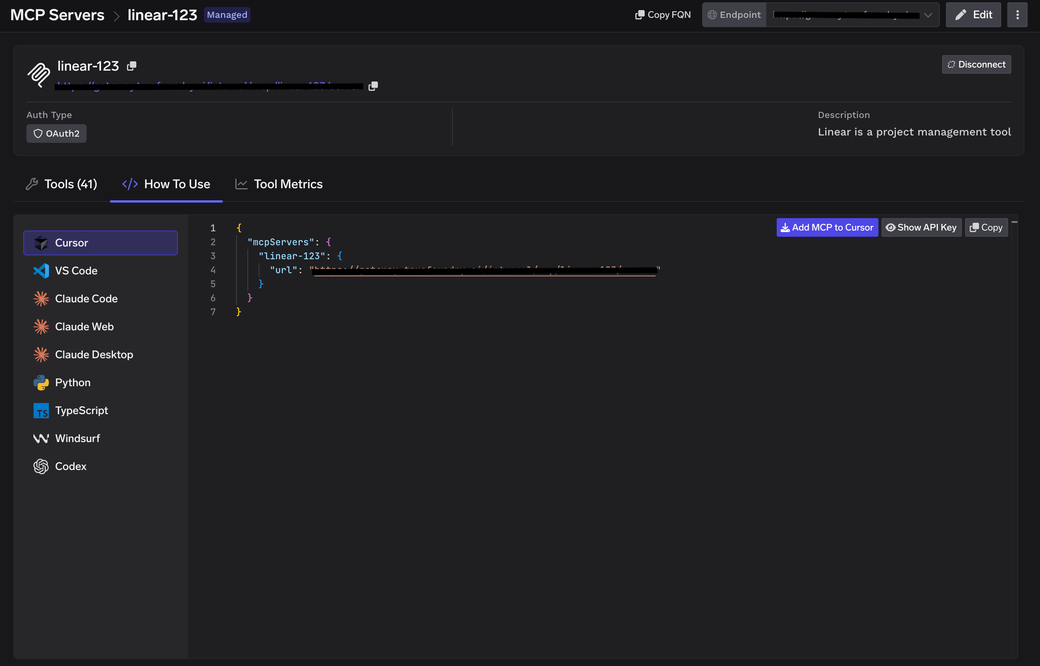Click the code brackets icon on How To Use
1040x666 pixels.
click(x=130, y=184)
